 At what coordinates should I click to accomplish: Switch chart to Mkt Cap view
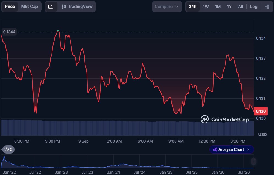coord(29,7)
